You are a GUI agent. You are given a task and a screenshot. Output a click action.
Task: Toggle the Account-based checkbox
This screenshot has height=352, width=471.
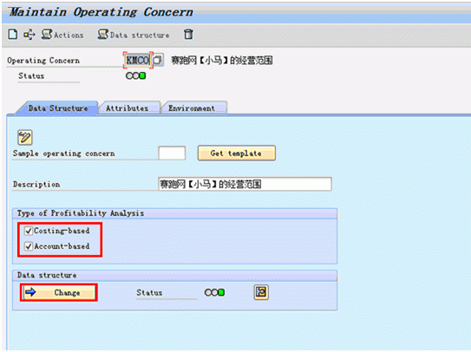point(29,246)
